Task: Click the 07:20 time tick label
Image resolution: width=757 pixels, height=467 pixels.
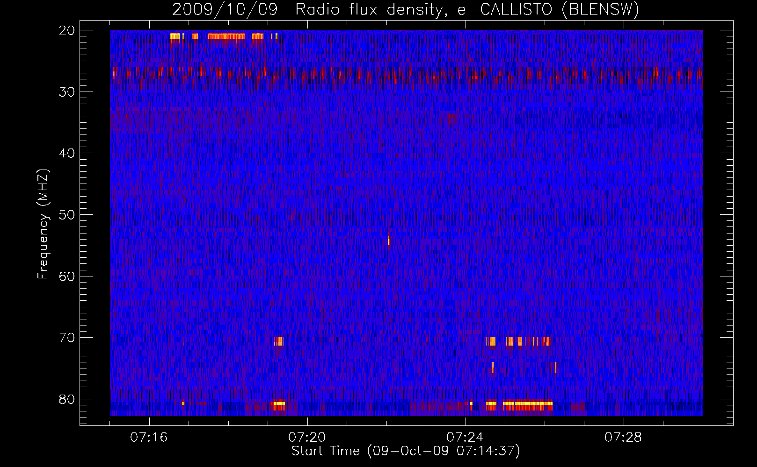Action: click(x=307, y=438)
